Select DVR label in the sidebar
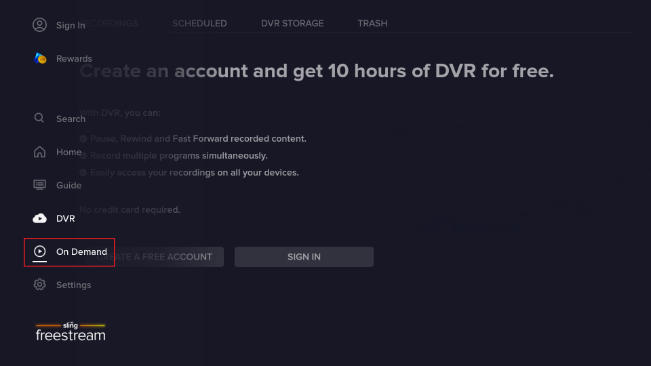Viewport: 651px width, 366px height. tap(65, 218)
